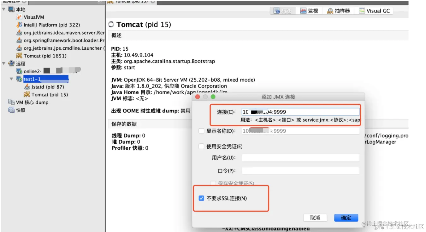Click the 远程 network icon
This screenshot has height=232, width=426.
[x=11, y=64]
